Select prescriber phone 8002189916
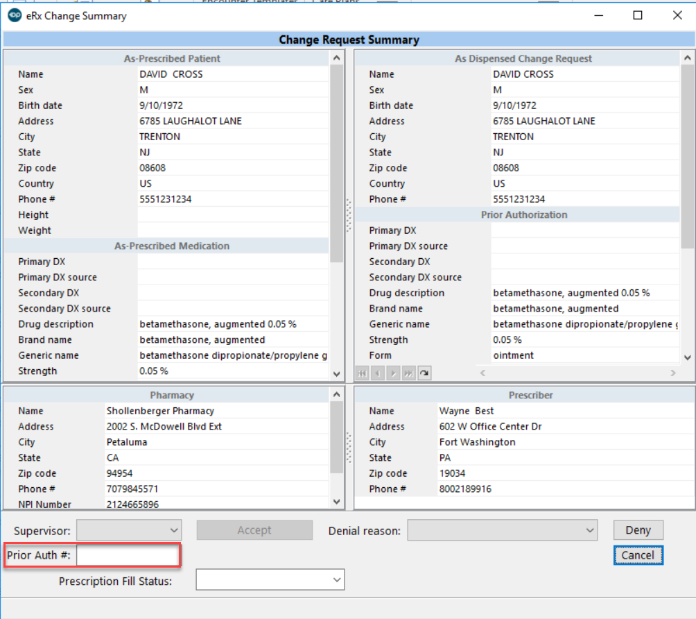The height and width of the screenshot is (619, 696). point(465,489)
